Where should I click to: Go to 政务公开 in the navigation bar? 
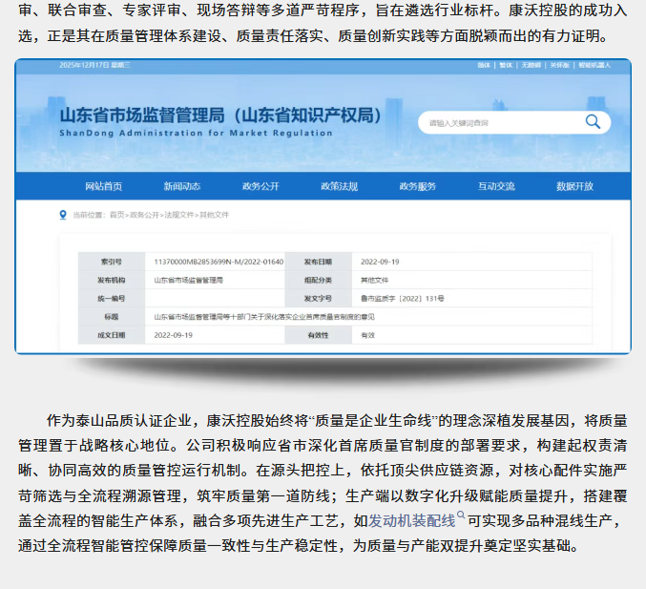(x=260, y=185)
